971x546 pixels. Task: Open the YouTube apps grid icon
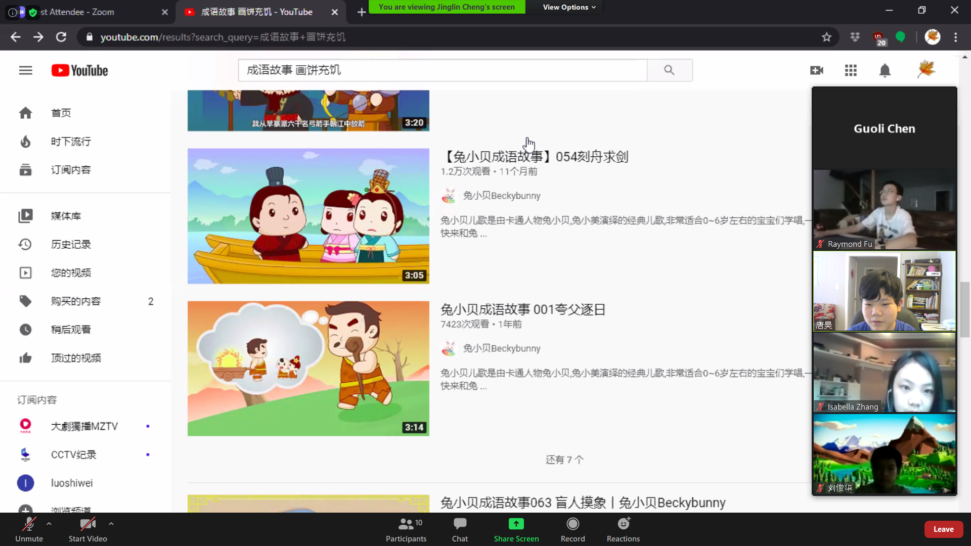(x=851, y=70)
